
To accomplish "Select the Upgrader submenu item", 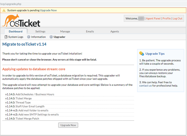I will [x=59, y=37].
